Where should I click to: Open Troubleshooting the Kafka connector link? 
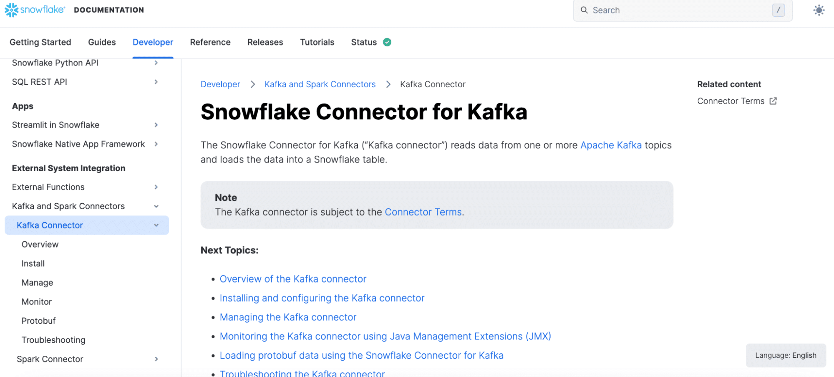click(302, 373)
